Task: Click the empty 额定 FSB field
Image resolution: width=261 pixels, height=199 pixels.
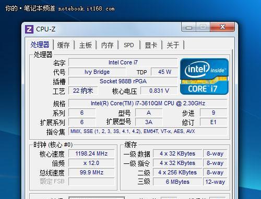Action: point(91,182)
